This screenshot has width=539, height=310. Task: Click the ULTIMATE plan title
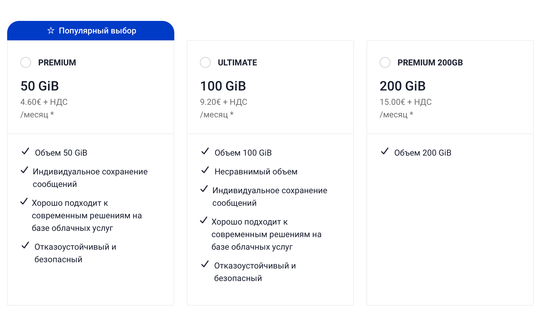[237, 62]
